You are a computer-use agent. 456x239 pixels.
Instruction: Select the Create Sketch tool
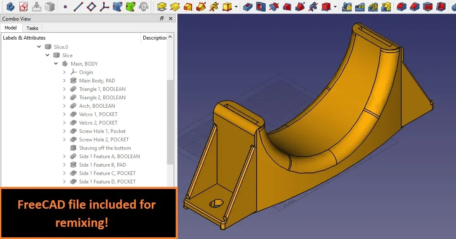[24, 6]
